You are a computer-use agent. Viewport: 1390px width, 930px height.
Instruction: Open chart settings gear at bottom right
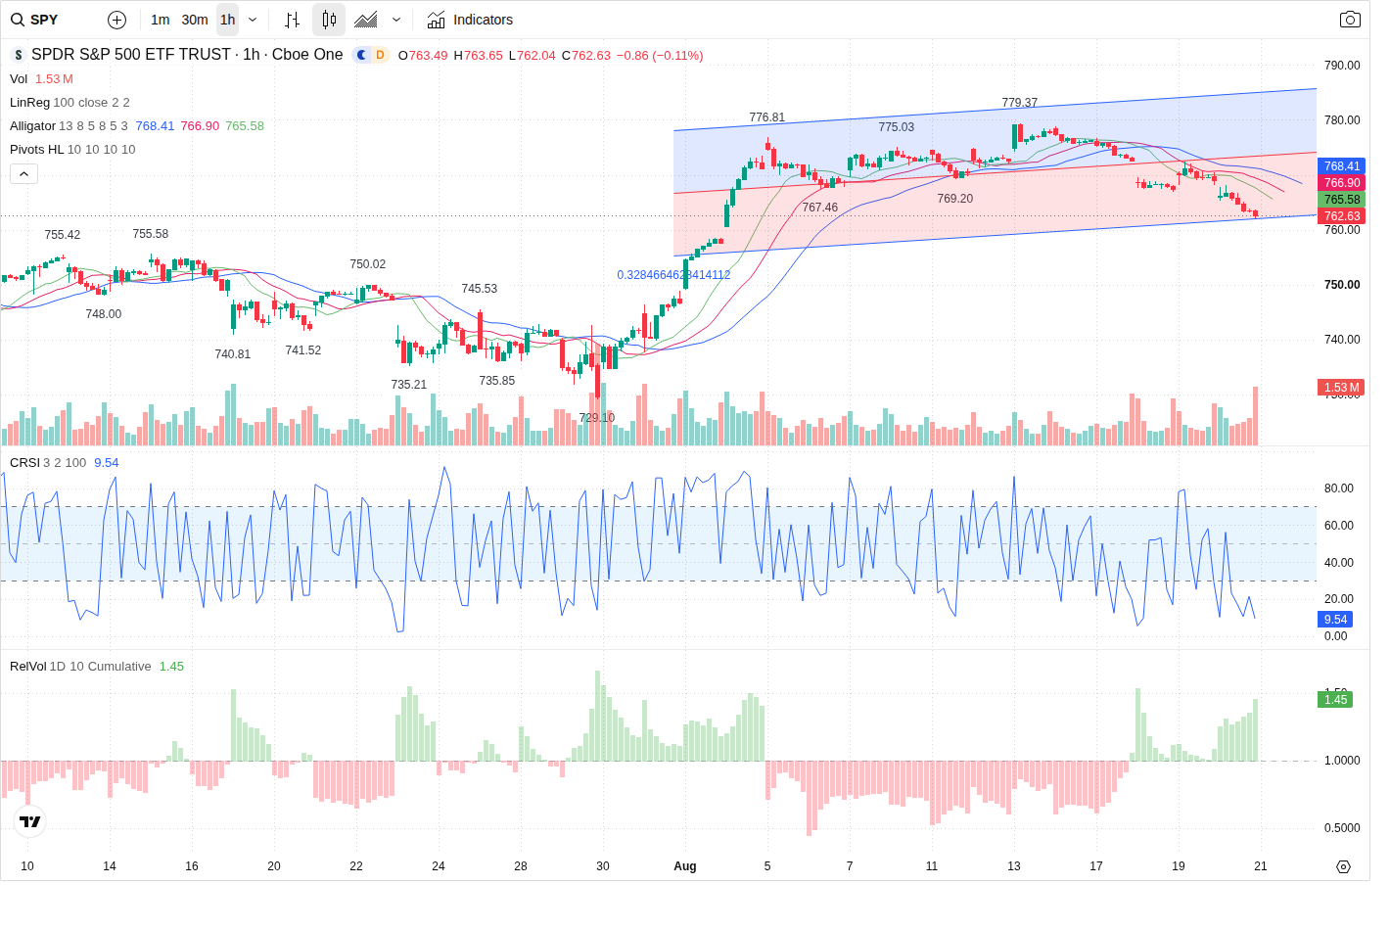click(1343, 866)
